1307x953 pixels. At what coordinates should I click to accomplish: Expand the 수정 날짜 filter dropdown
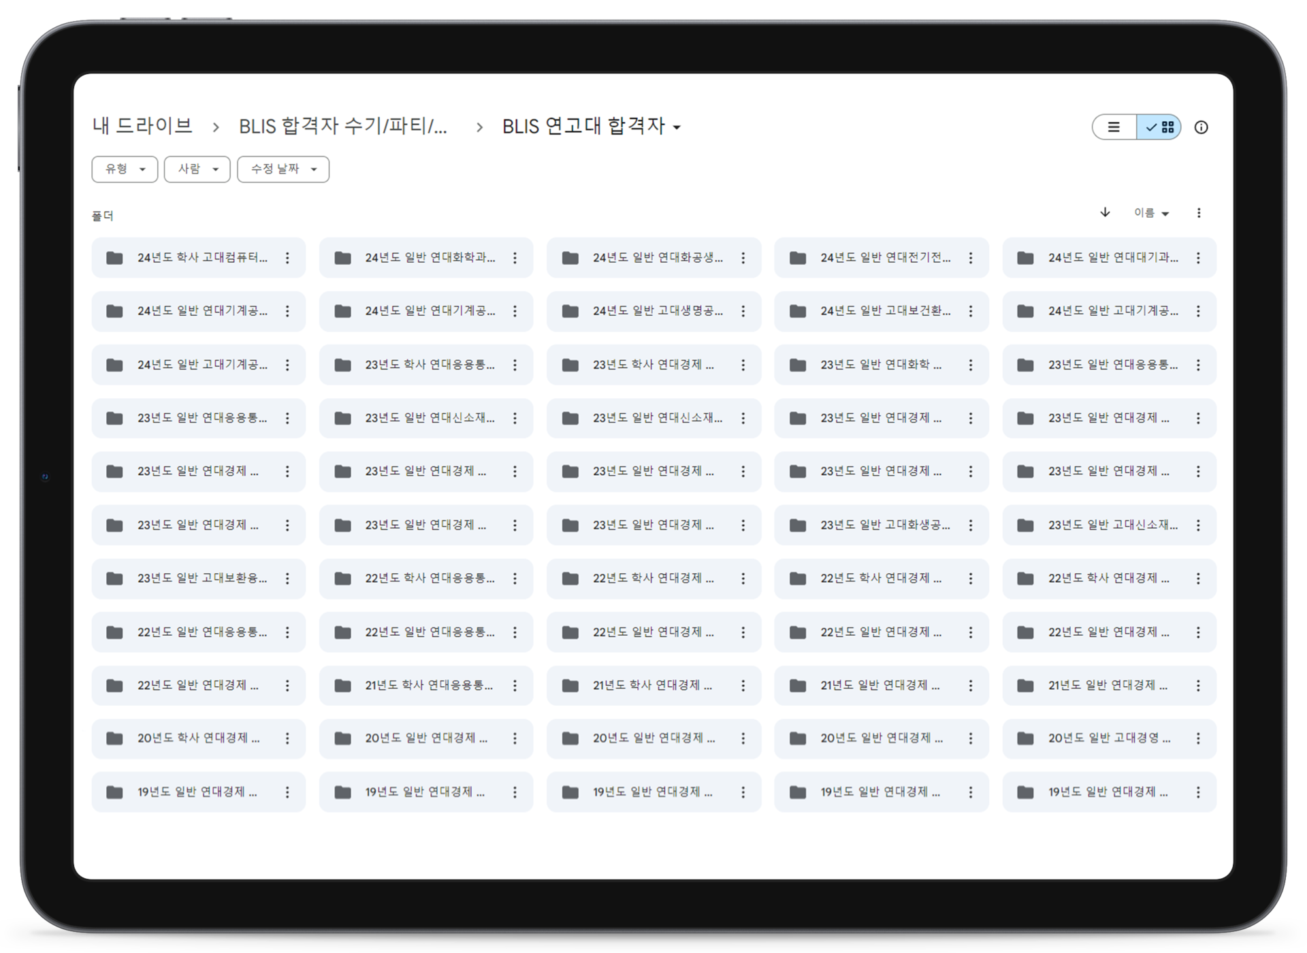283,169
